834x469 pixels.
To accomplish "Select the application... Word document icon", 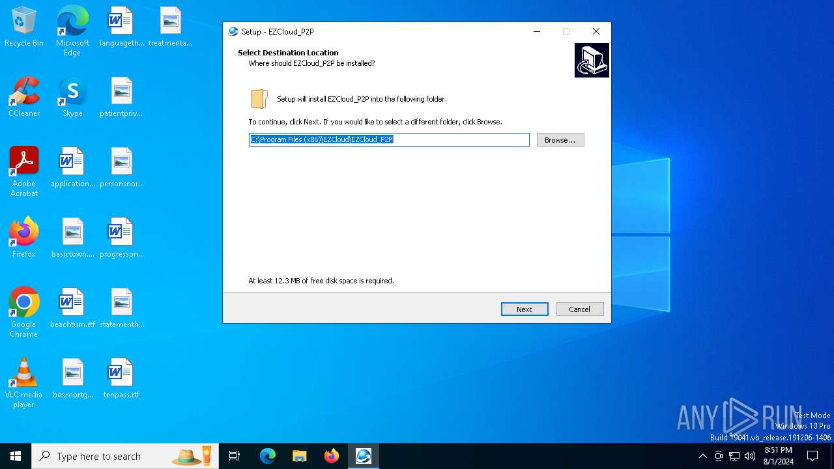I will pos(72,168).
